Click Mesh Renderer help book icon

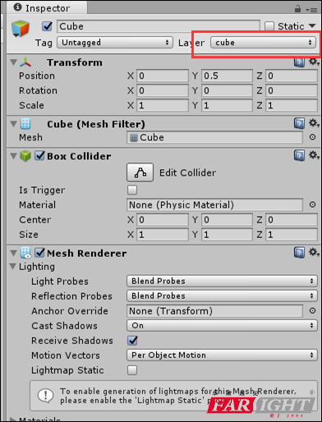[299, 253]
